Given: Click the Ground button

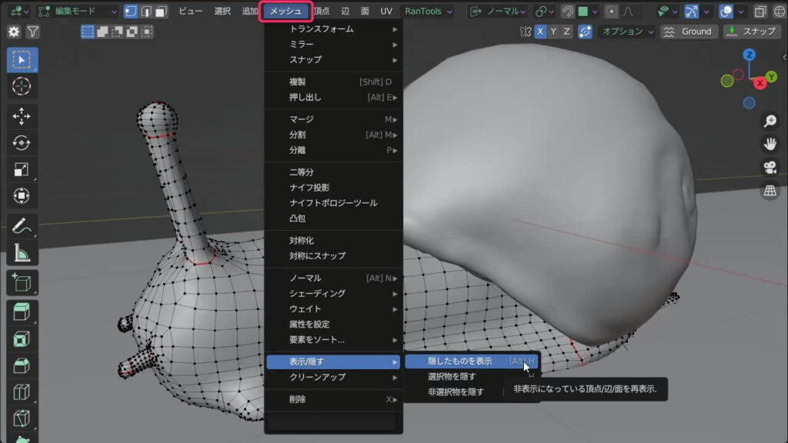Looking at the screenshot, I should click(689, 32).
